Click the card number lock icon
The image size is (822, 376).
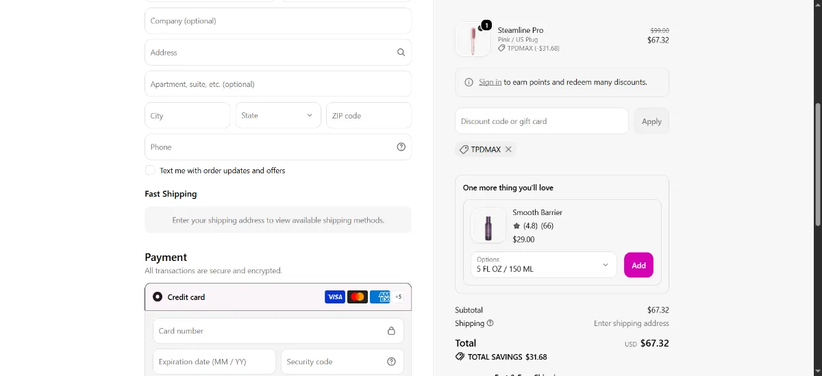(x=391, y=331)
